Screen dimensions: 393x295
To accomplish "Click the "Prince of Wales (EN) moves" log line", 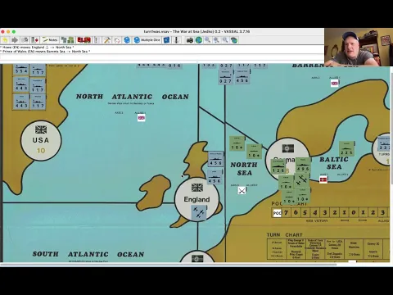I will tap(45, 51).
